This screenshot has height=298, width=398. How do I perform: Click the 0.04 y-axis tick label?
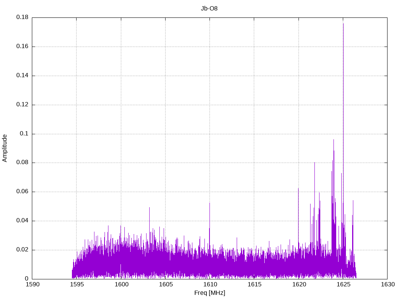click(22, 220)
